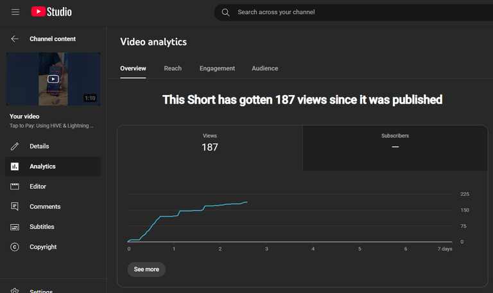This screenshot has height=293, width=493.
Task: Click the YouTube Studio logo
Action: [x=51, y=12]
